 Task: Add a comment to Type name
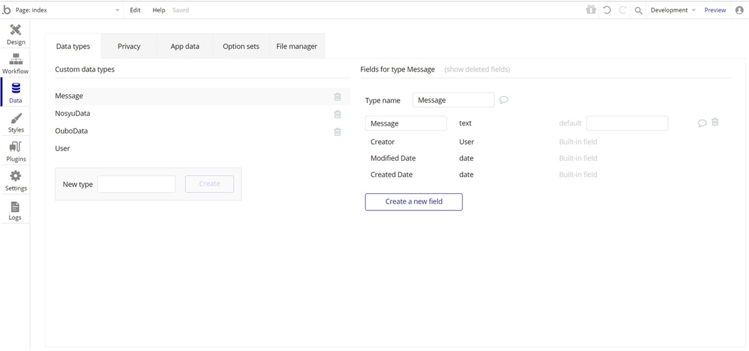pyautogui.click(x=504, y=100)
